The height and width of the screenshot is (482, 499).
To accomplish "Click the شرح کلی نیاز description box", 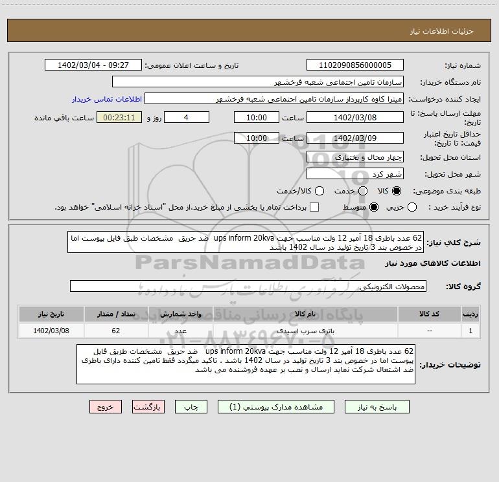I will [246, 242].
